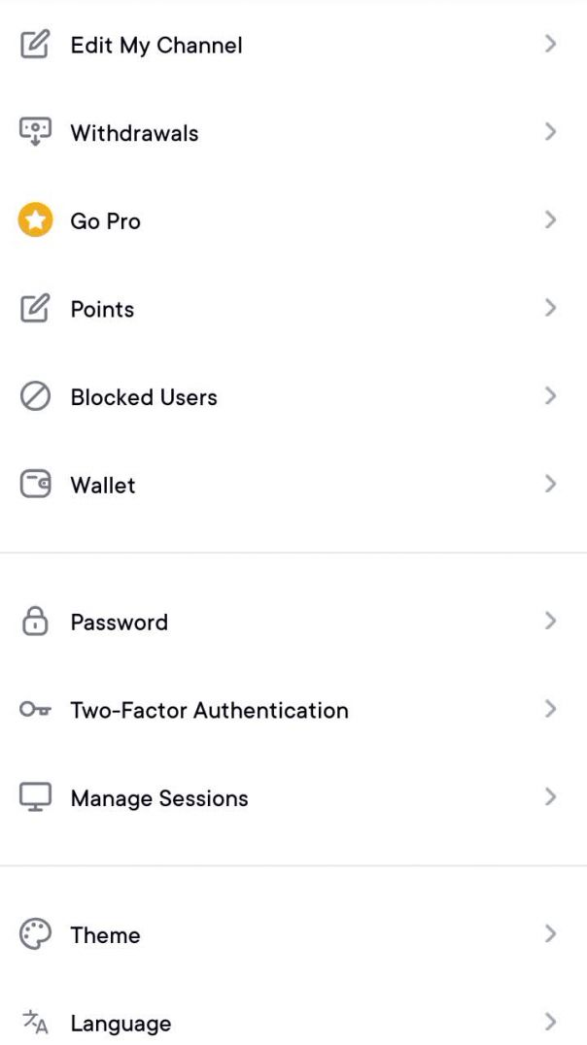The width and height of the screenshot is (587, 1045).
Task: Select the Manage Sessions label
Action: (x=159, y=798)
